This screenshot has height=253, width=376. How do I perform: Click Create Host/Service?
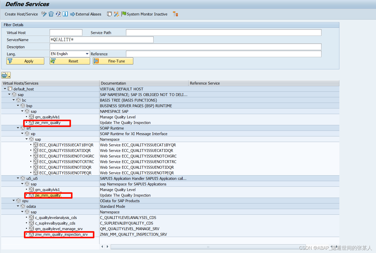(x=21, y=14)
